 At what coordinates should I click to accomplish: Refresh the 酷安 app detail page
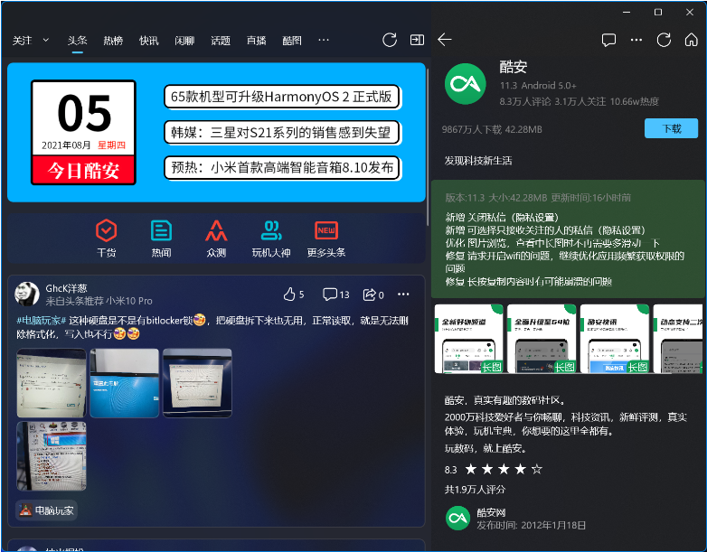tap(664, 40)
